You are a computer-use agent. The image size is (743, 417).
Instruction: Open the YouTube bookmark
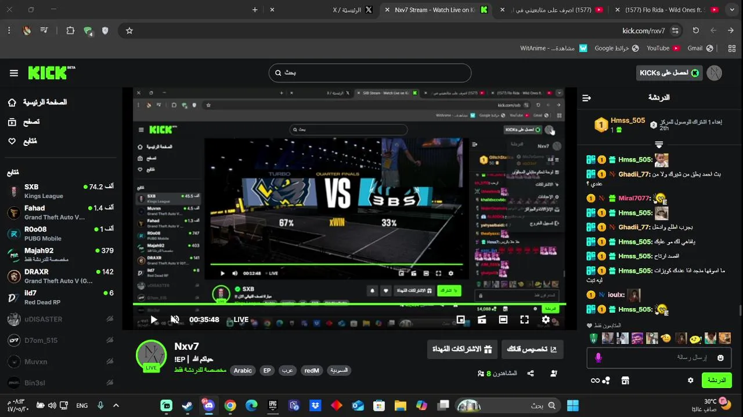pos(663,48)
